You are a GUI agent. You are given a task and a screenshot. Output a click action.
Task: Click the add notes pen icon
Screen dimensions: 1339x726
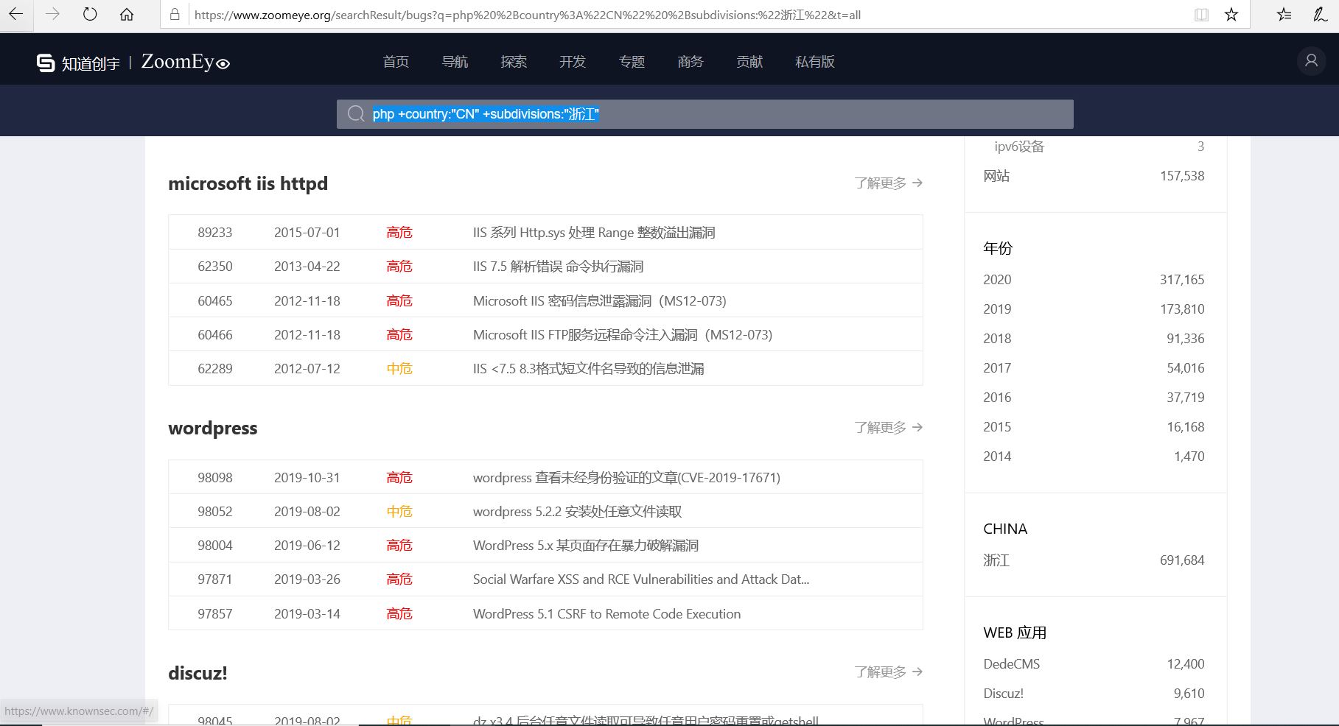1320,14
